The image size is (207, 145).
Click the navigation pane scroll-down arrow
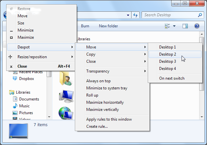coord(49,117)
